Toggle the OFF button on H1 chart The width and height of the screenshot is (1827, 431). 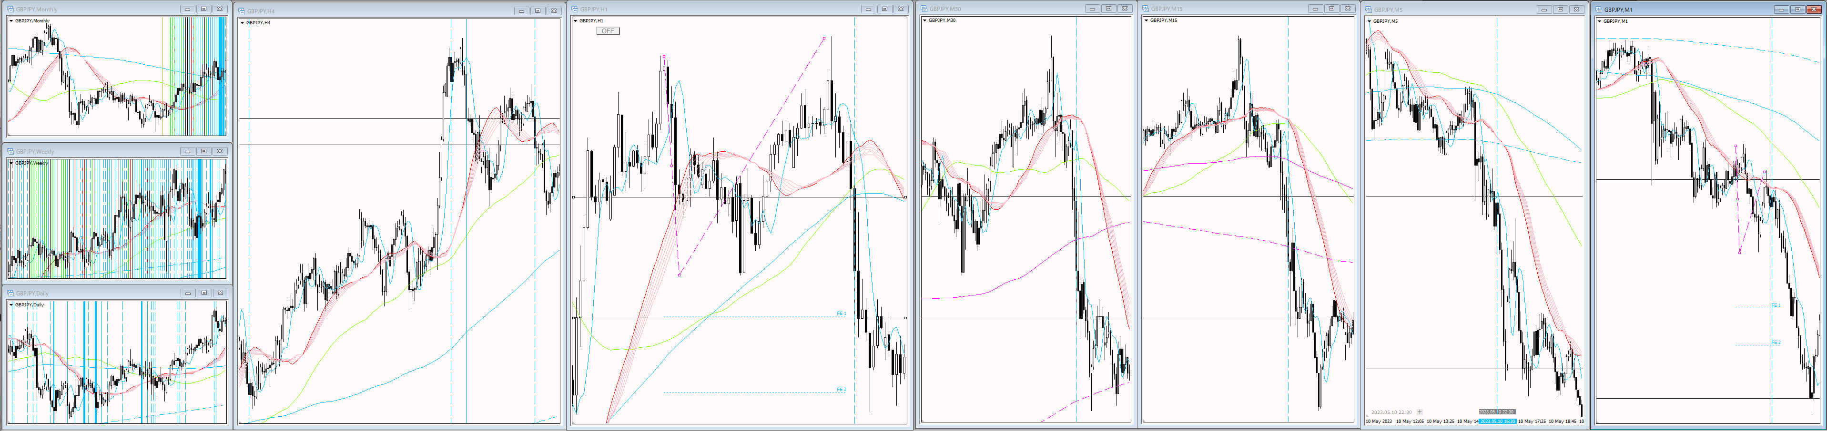tap(608, 31)
